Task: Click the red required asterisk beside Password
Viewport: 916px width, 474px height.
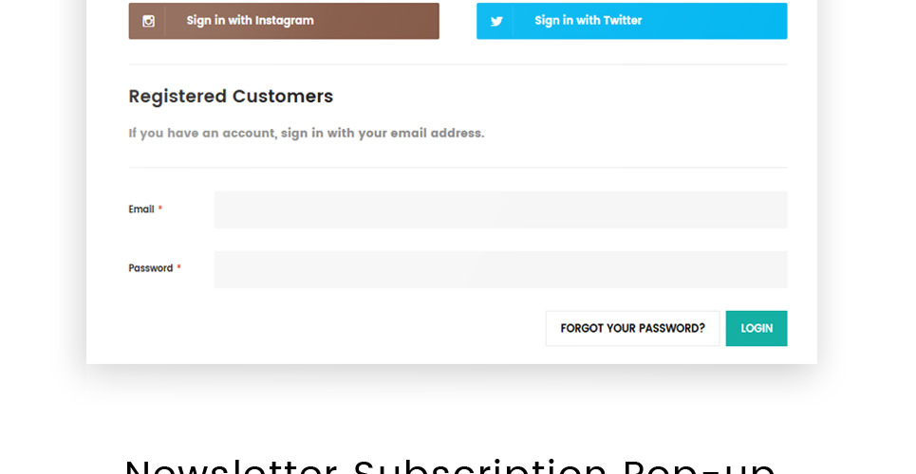Action: (178, 268)
